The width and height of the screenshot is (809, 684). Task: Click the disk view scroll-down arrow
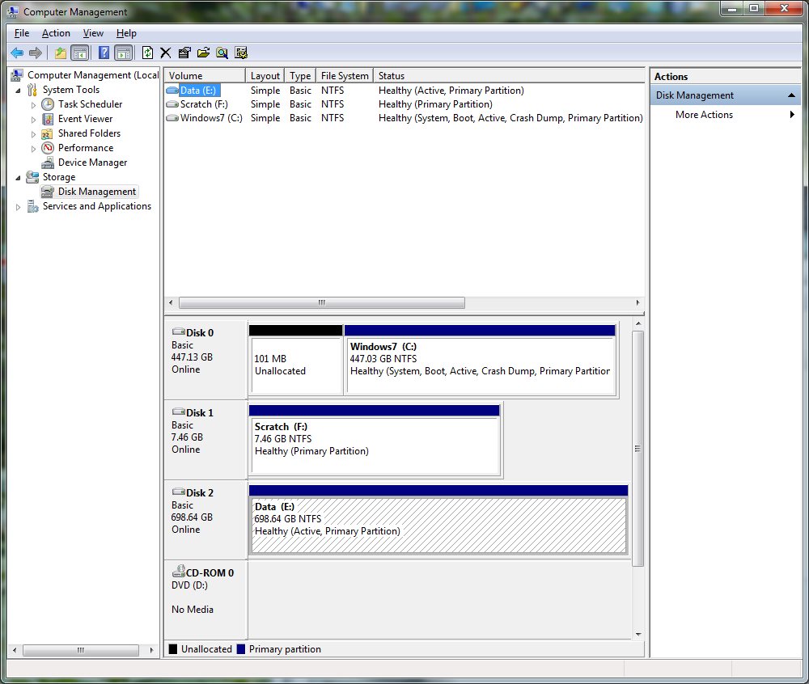[638, 634]
